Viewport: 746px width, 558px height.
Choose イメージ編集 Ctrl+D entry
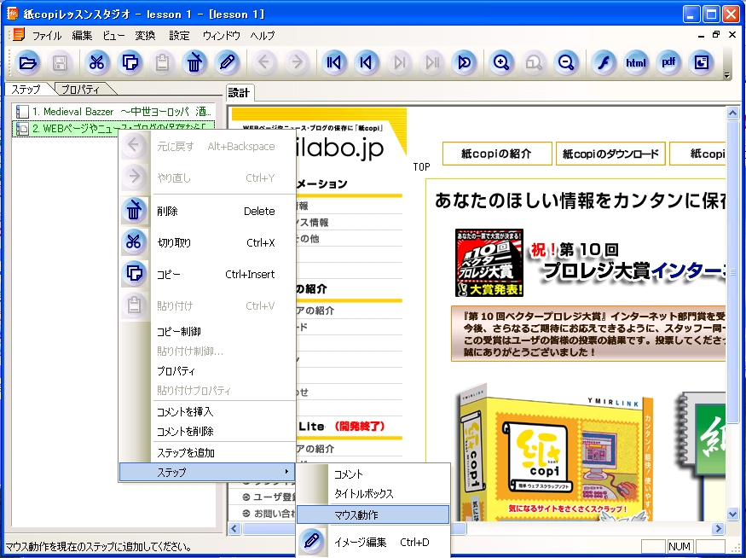[x=373, y=542]
